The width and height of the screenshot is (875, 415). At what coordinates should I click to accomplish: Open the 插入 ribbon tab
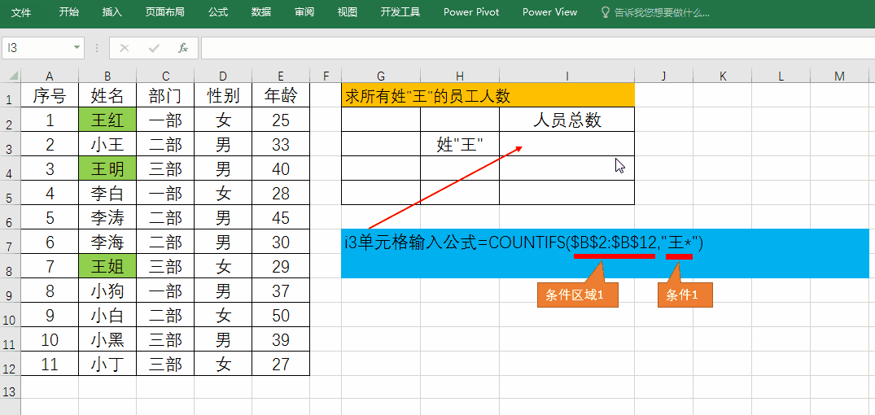click(112, 11)
